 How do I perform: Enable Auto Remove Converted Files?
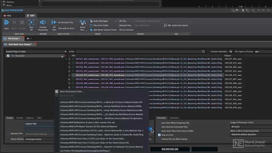coord(159,127)
